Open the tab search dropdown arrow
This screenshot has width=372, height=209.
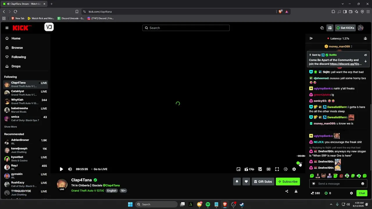343,4
